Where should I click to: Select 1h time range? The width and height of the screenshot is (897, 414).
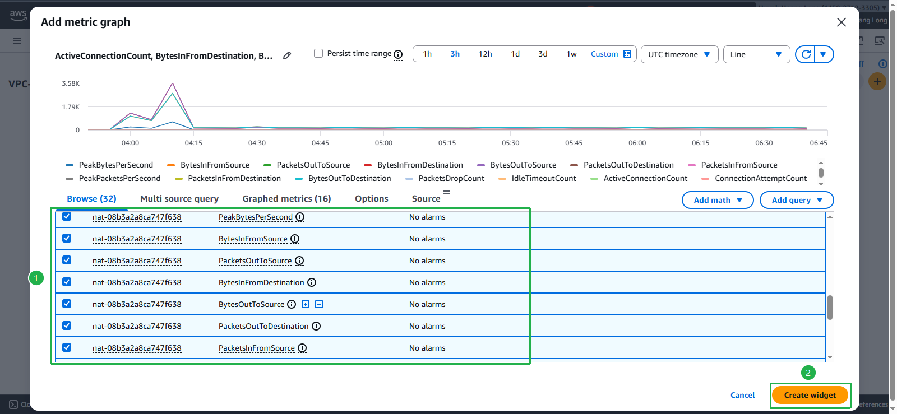(x=427, y=54)
